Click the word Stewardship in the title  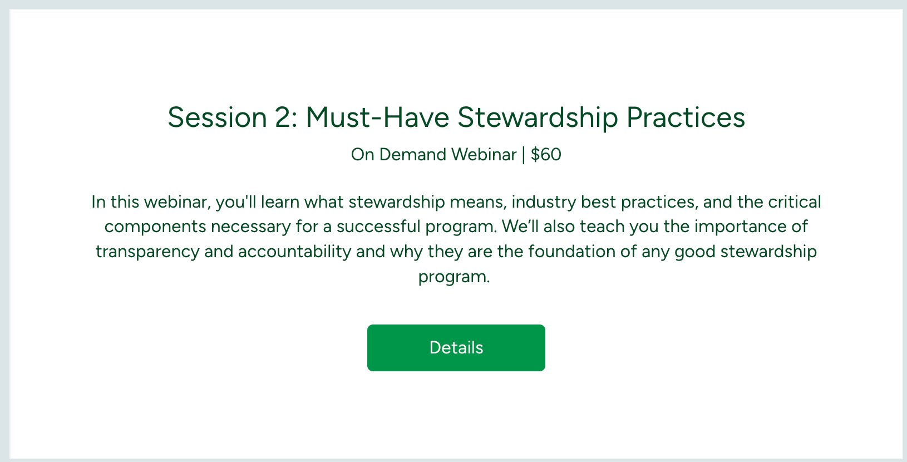(x=538, y=119)
